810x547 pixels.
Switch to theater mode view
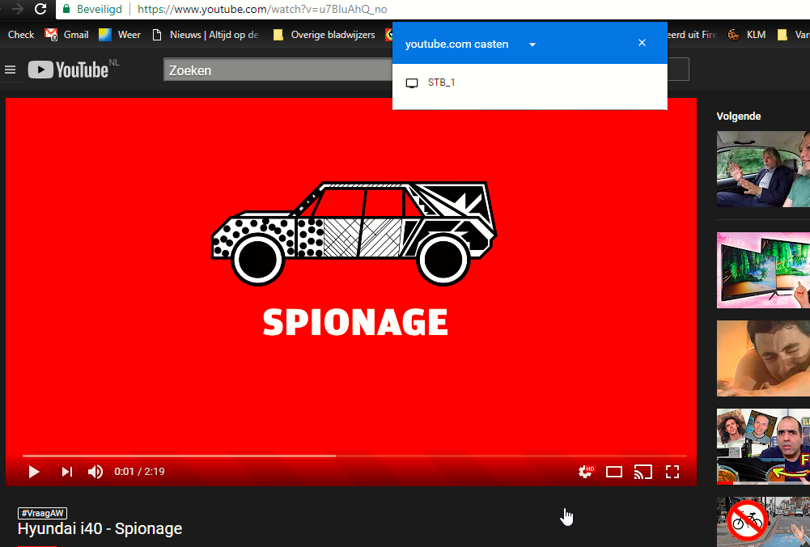coord(614,472)
